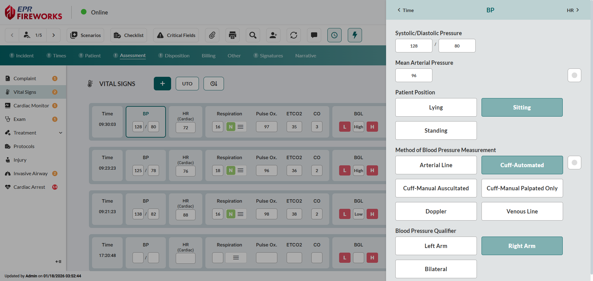This screenshot has height=281, width=593.
Task: Toggle the indicator beside Mean Arterial Pressure
Action: pyautogui.click(x=574, y=75)
